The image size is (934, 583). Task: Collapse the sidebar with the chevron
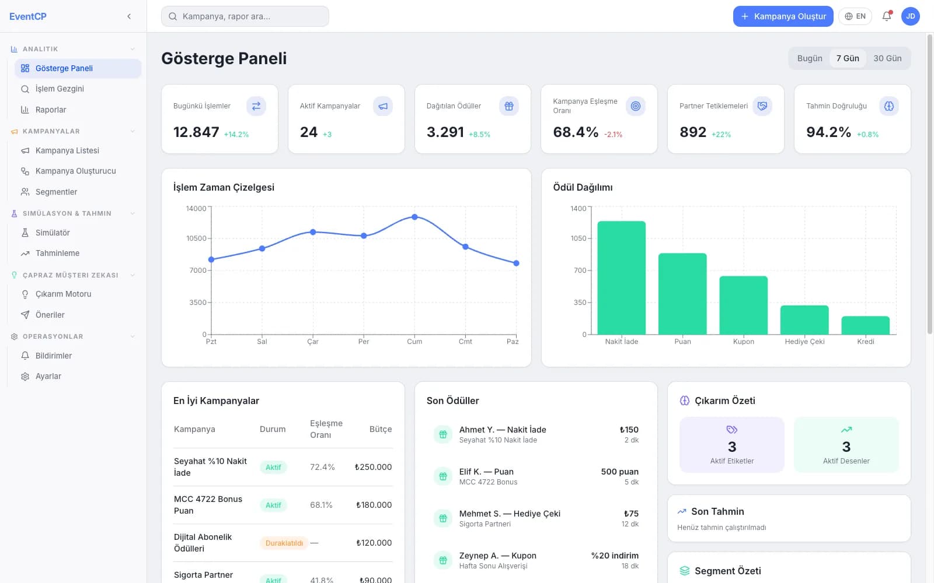(x=129, y=16)
